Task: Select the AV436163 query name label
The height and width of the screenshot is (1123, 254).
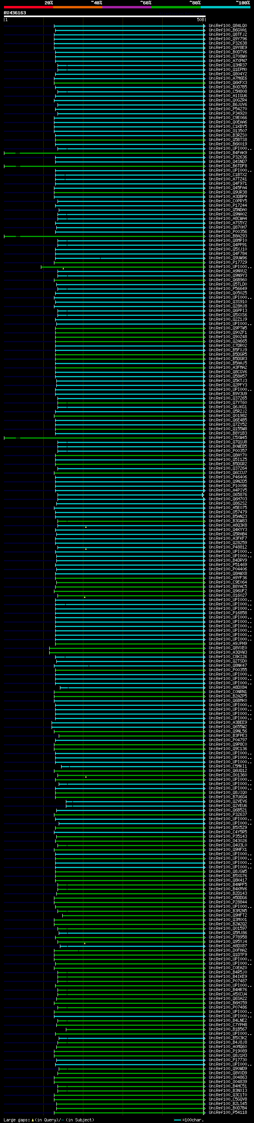Action: 15,13
